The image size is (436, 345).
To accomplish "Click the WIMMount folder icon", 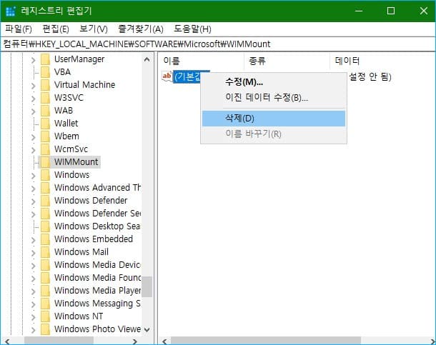I will point(45,162).
